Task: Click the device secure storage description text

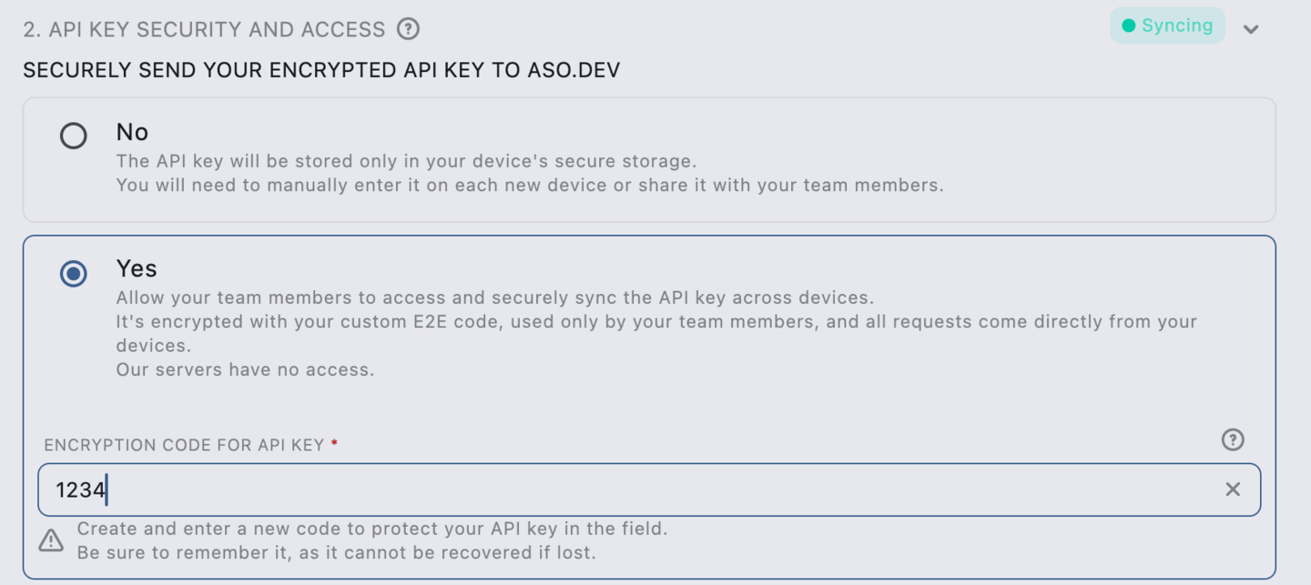Action: [x=406, y=161]
